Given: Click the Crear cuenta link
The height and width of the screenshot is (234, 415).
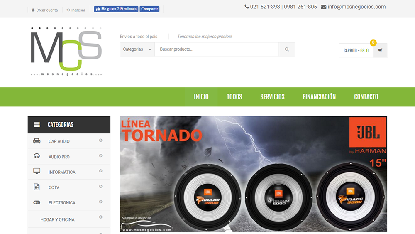Looking at the screenshot, I should point(47,10).
